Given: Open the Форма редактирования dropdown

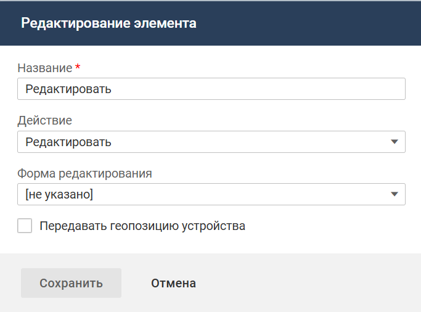Looking at the screenshot, I should (x=211, y=194).
